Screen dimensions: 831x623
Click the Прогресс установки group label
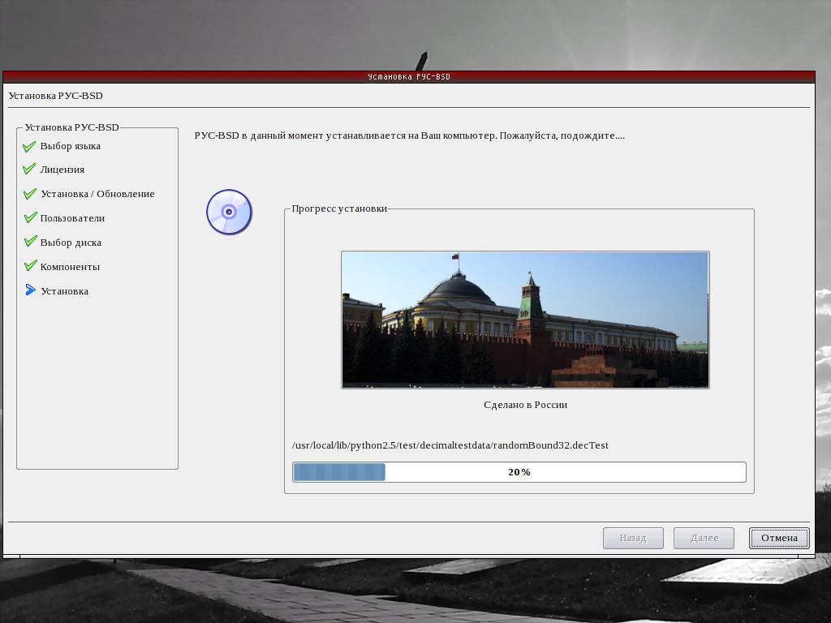click(339, 208)
